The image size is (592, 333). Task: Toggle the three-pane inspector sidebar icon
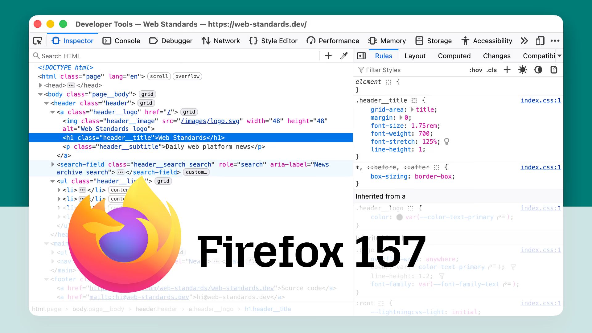coord(361,56)
